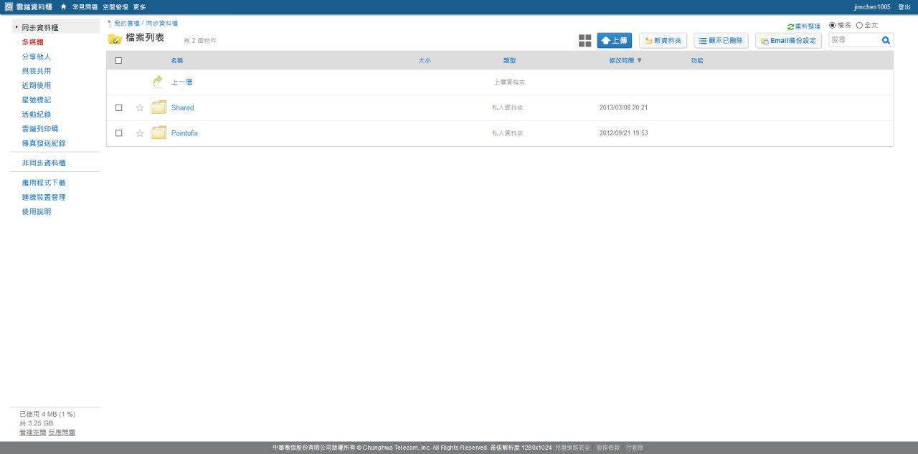Screen dimensions: 918x454
Task: Select the 全文 search radio button
Action: coord(859,26)
